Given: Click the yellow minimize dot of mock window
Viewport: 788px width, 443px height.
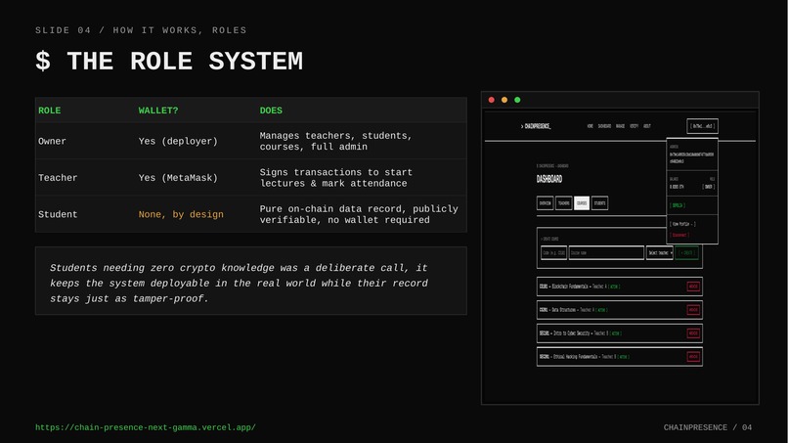Looking at the screenshot, I should click(504, 100).
